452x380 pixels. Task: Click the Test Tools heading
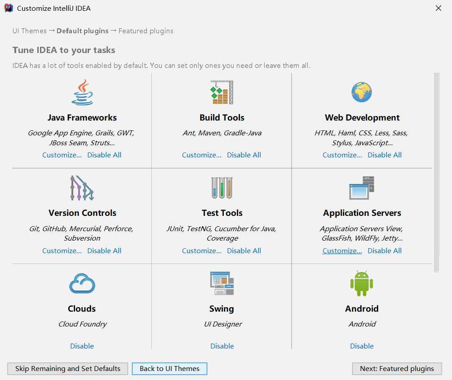(222, 213)
